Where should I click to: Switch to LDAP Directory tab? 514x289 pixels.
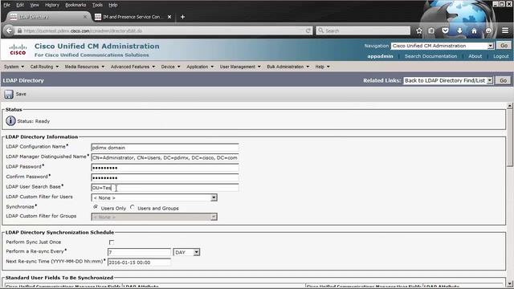(x=48, y=17)
